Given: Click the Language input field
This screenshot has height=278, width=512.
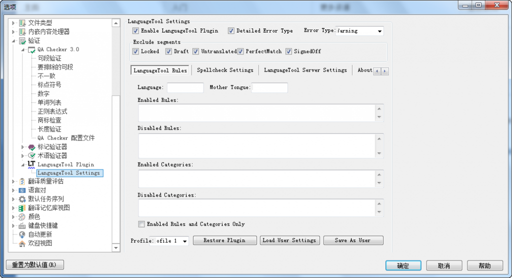Looking at the screenshot, I should (185, 87).
